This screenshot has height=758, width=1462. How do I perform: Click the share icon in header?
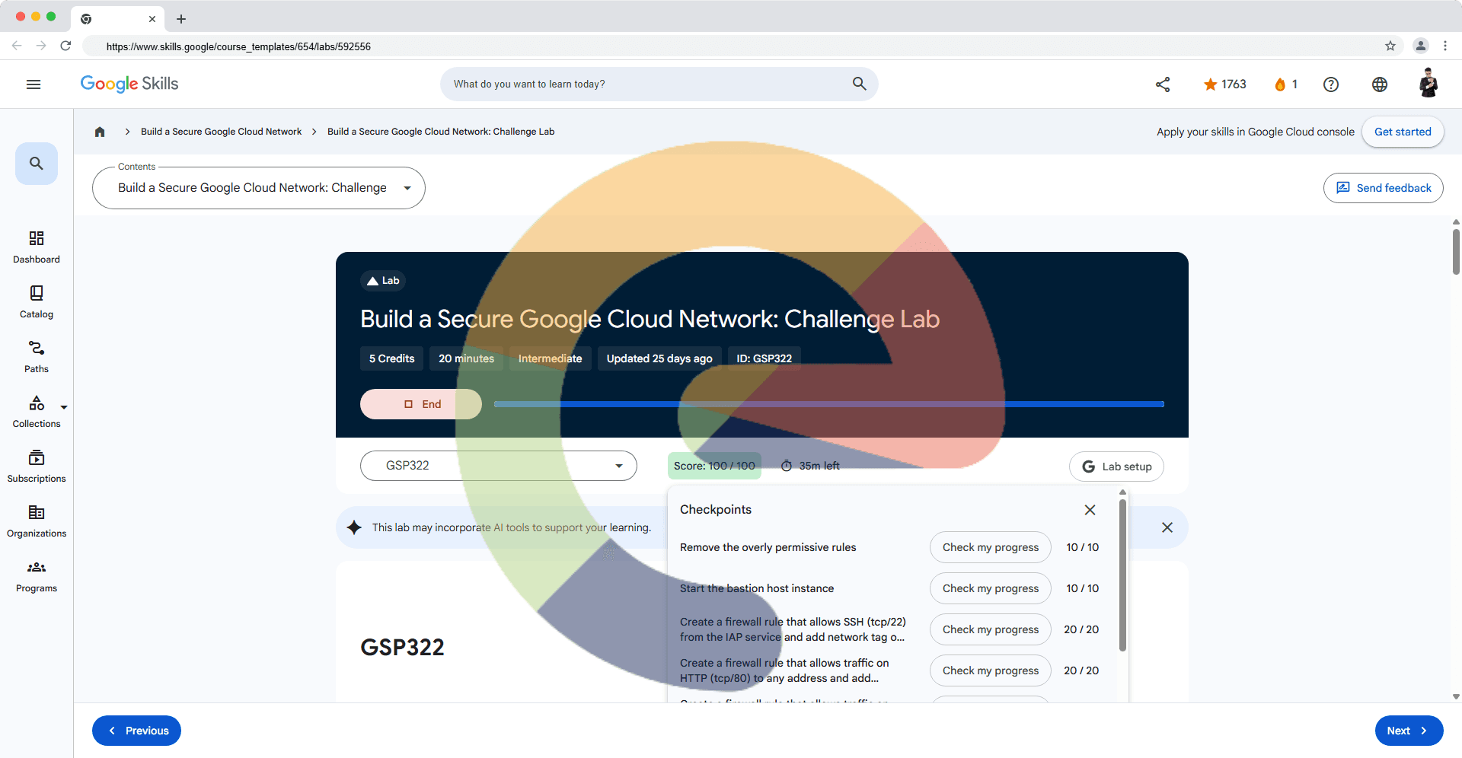pyautogui.click(x=1163, y=84)
